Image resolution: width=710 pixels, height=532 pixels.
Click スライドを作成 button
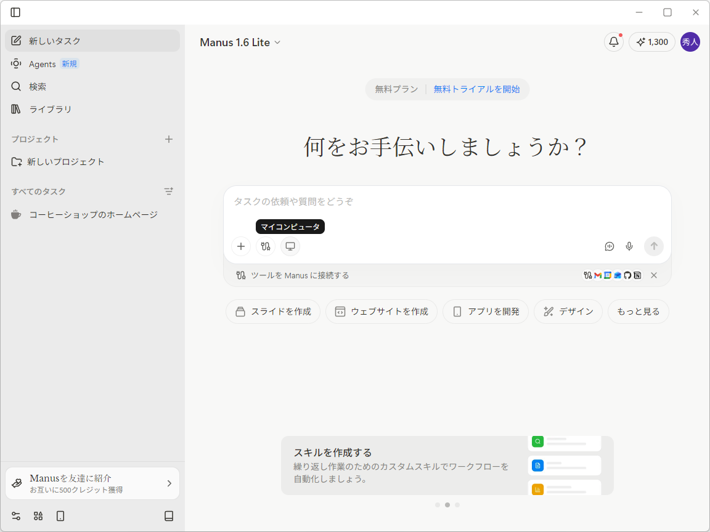[272, 312]
